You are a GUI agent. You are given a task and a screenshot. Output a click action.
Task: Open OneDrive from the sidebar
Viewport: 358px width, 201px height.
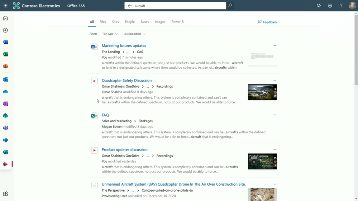point(5,92)
